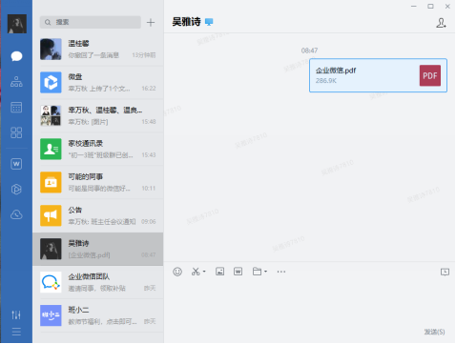The width and height of the screenshot is (456, 344).
Task: Click the plus button beside search
Action: click(x=151, y=22)
